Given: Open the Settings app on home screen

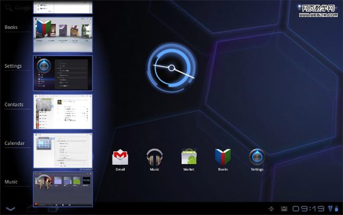Looking at the screenshot, I should (x=257, y=157).
